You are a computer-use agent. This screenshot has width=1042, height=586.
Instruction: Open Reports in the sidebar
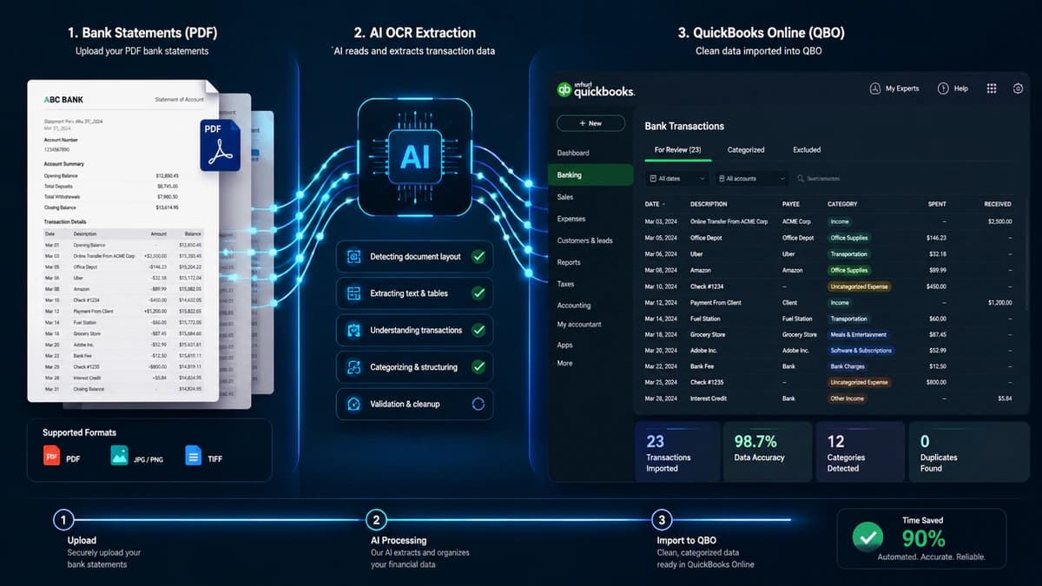(569, 262)
